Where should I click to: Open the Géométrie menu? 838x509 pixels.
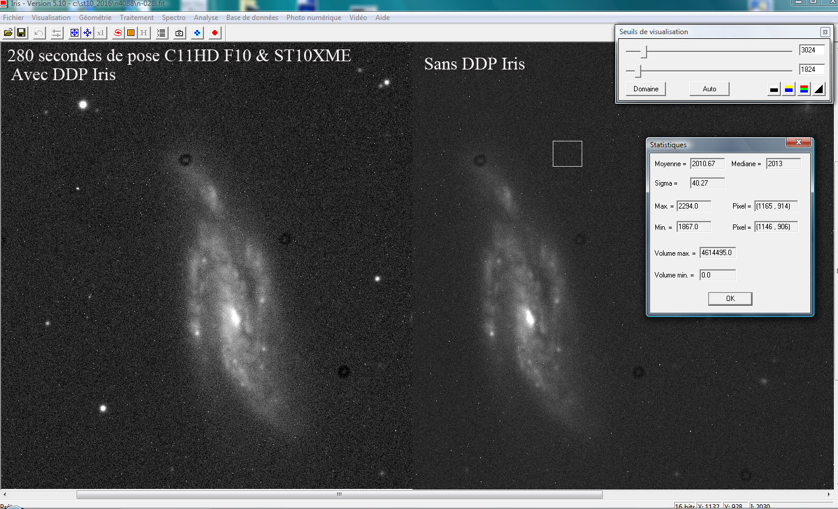click(95, 18)
